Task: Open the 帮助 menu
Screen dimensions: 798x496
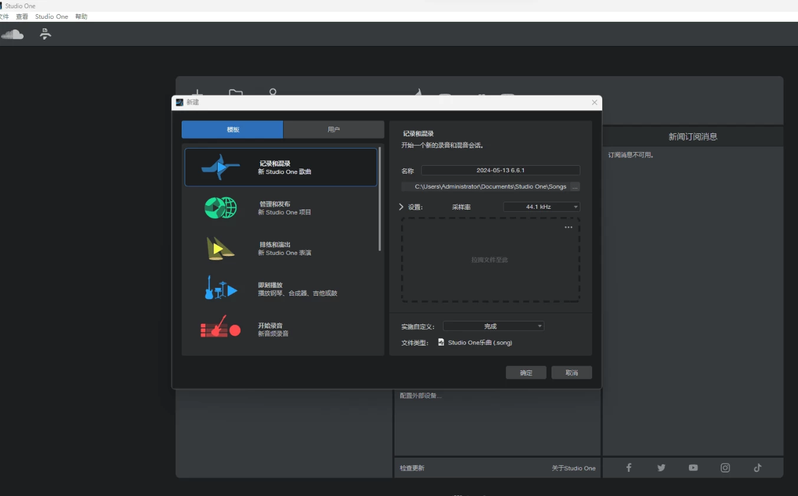Action: pyautogui.click(x=81, y=17)
